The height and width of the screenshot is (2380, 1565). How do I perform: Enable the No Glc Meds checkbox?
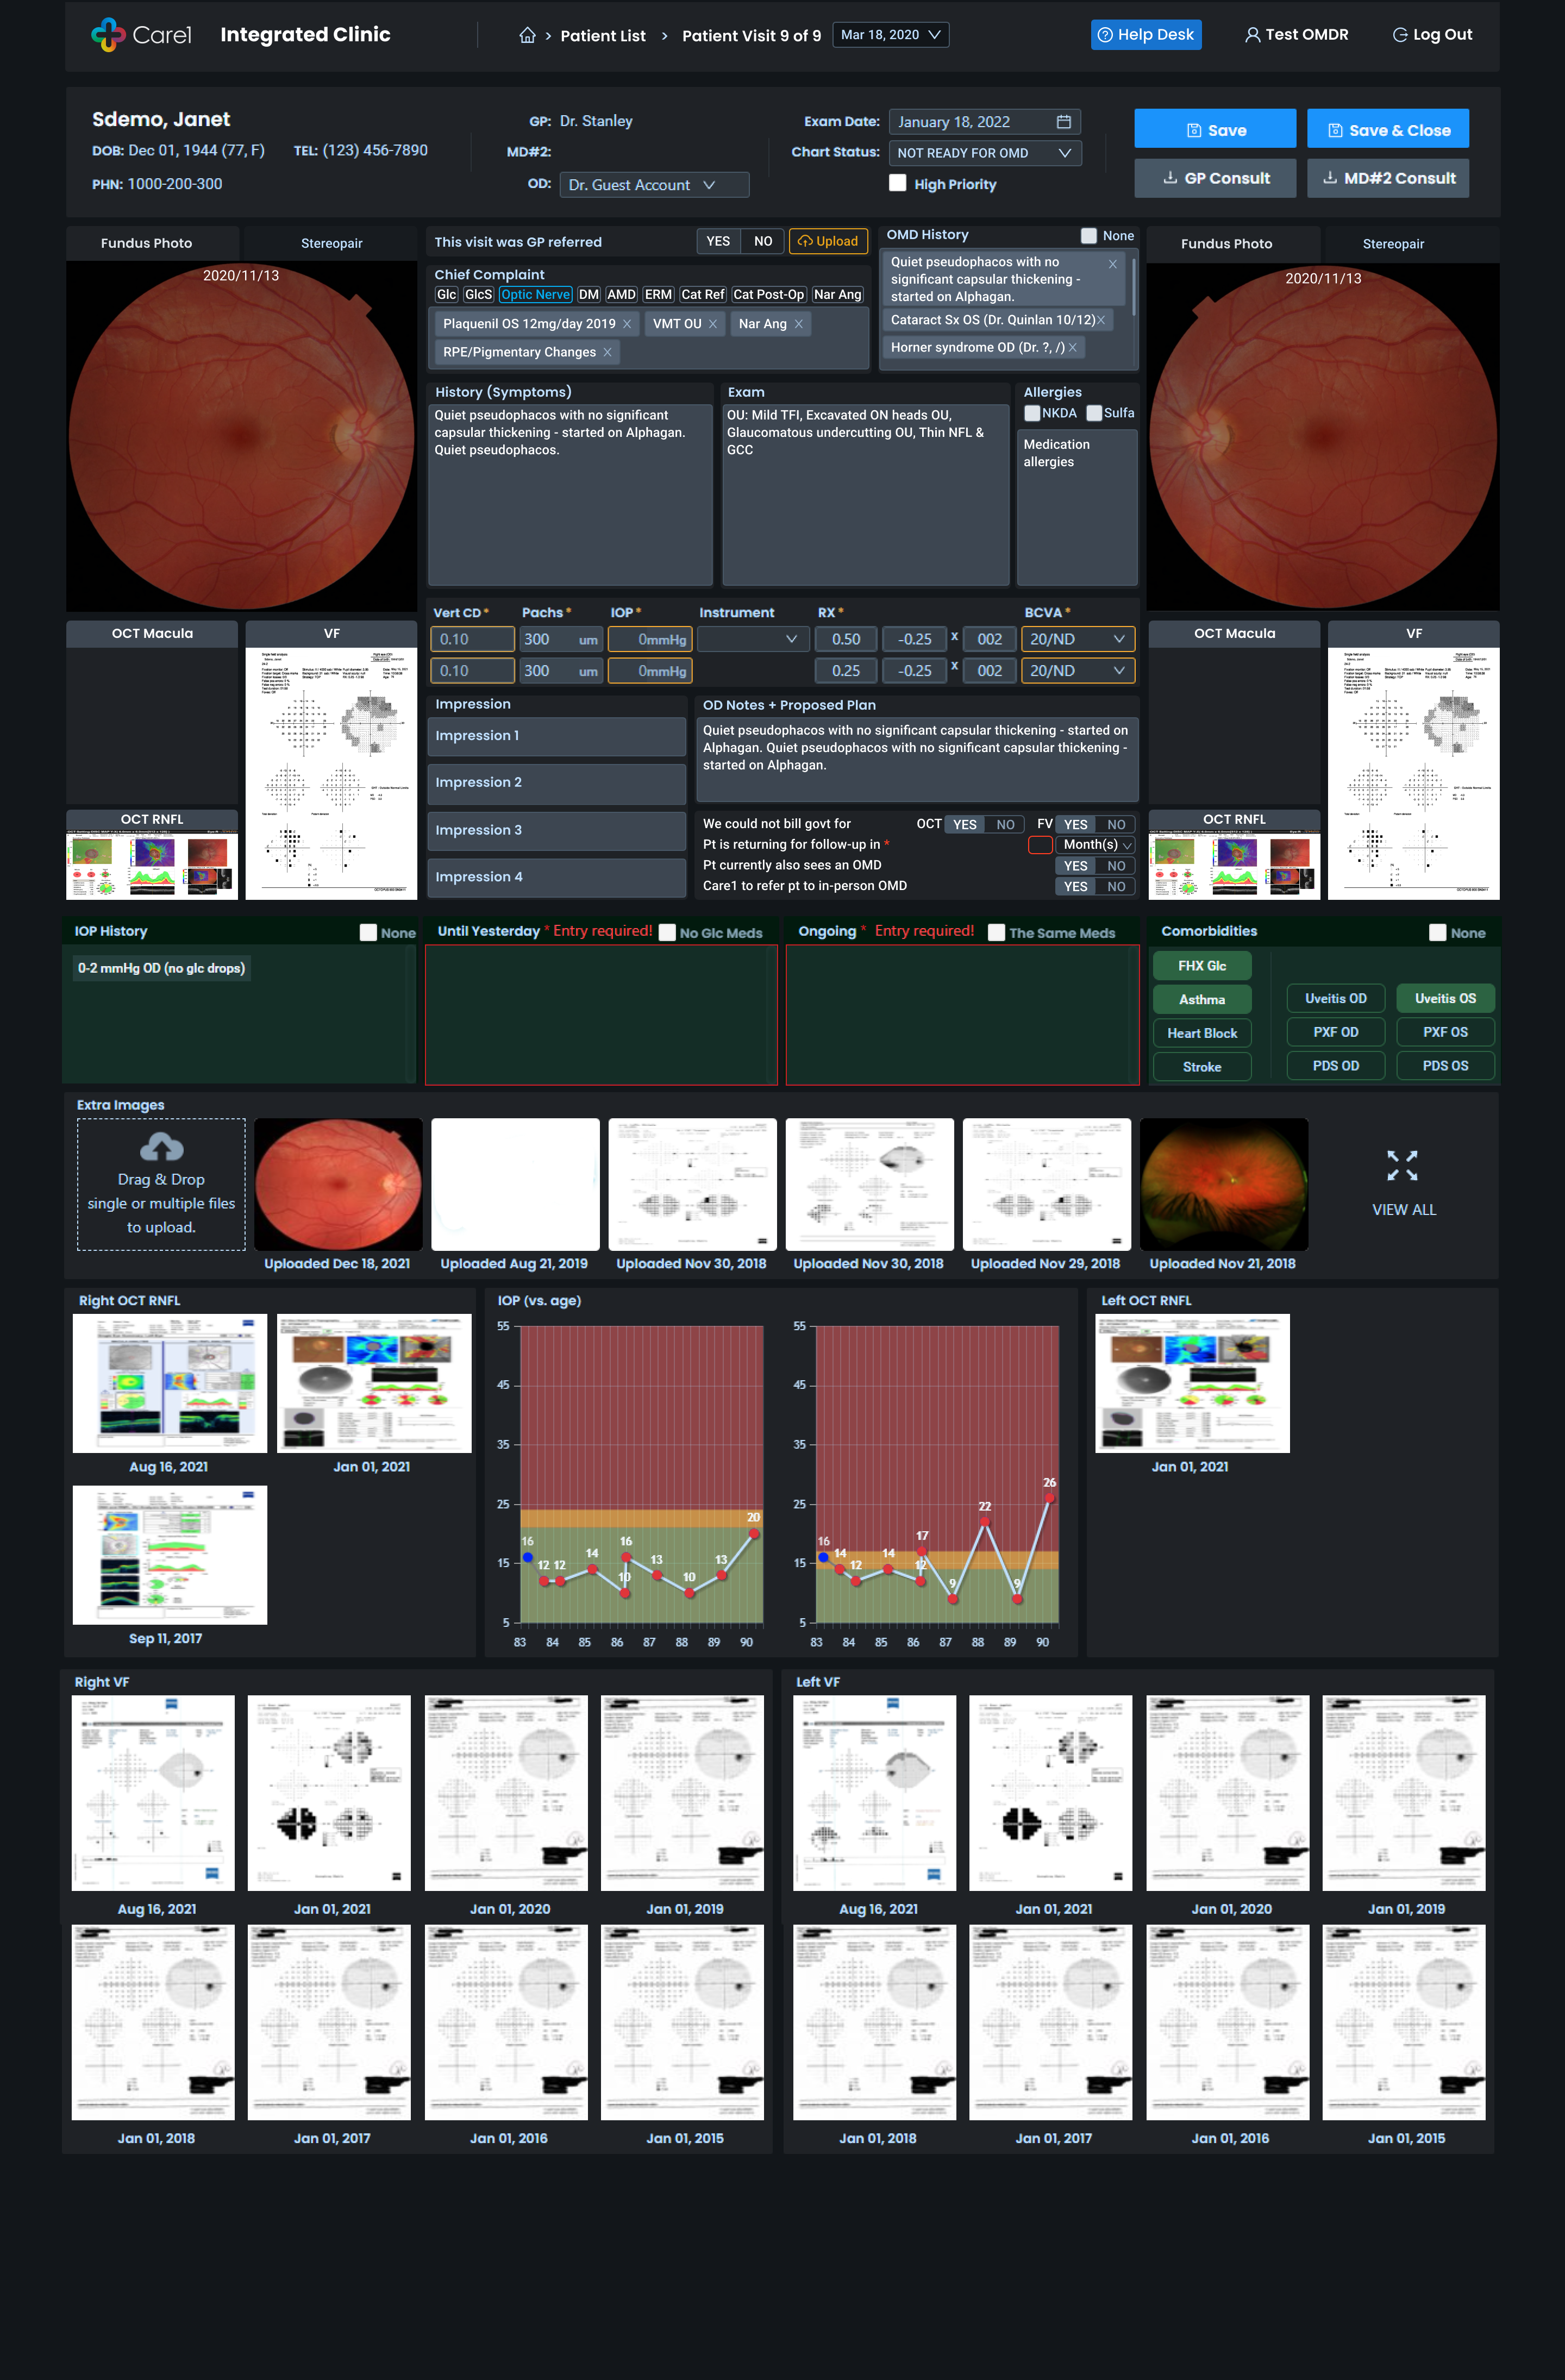tap(667, 932)
